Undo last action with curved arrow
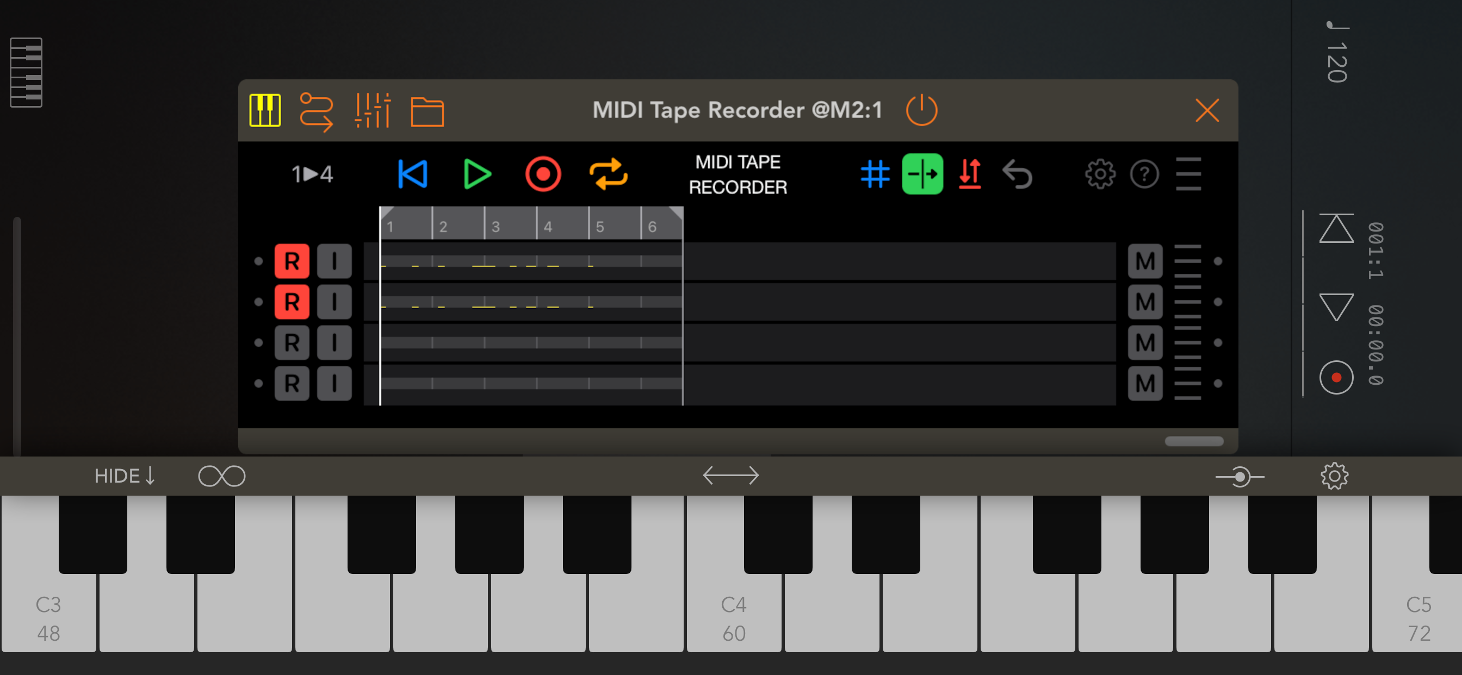Viewport: 1462px width, 675px height. (x=1017, y=173)
